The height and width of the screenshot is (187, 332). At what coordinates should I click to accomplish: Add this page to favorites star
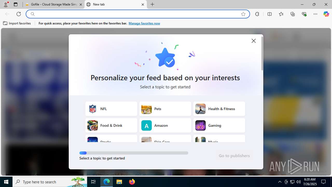243,14
